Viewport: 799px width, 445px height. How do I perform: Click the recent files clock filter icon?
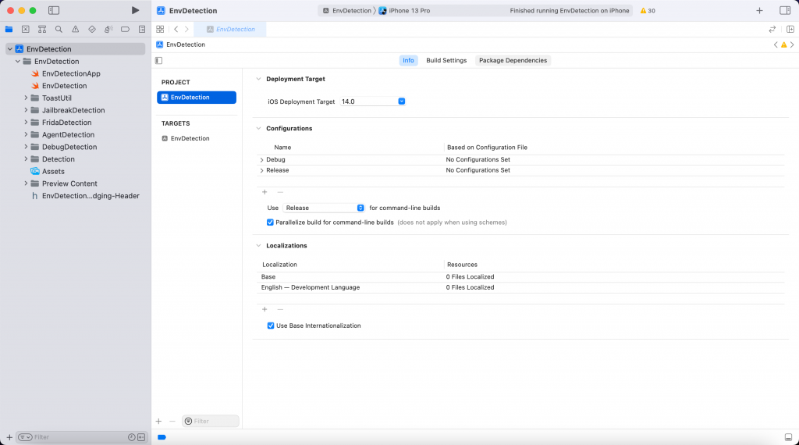[x=131, y=437]
